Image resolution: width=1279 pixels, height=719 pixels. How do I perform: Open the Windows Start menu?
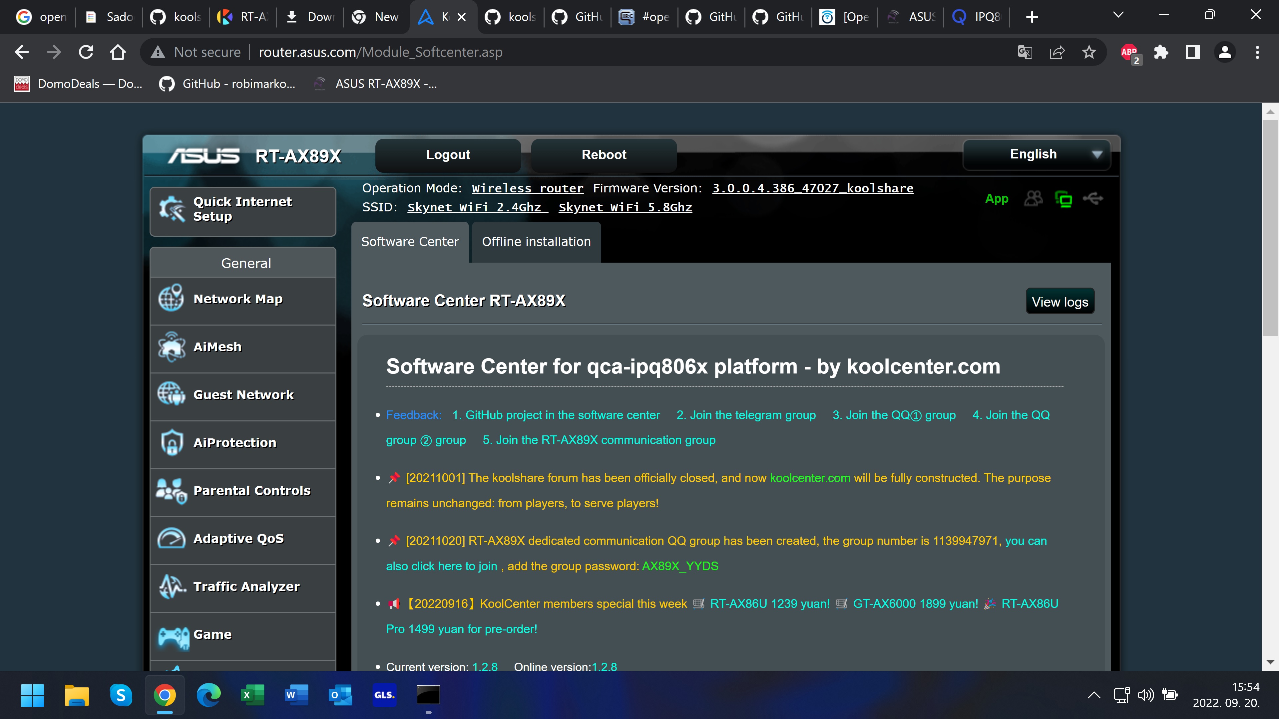[33, 695]
